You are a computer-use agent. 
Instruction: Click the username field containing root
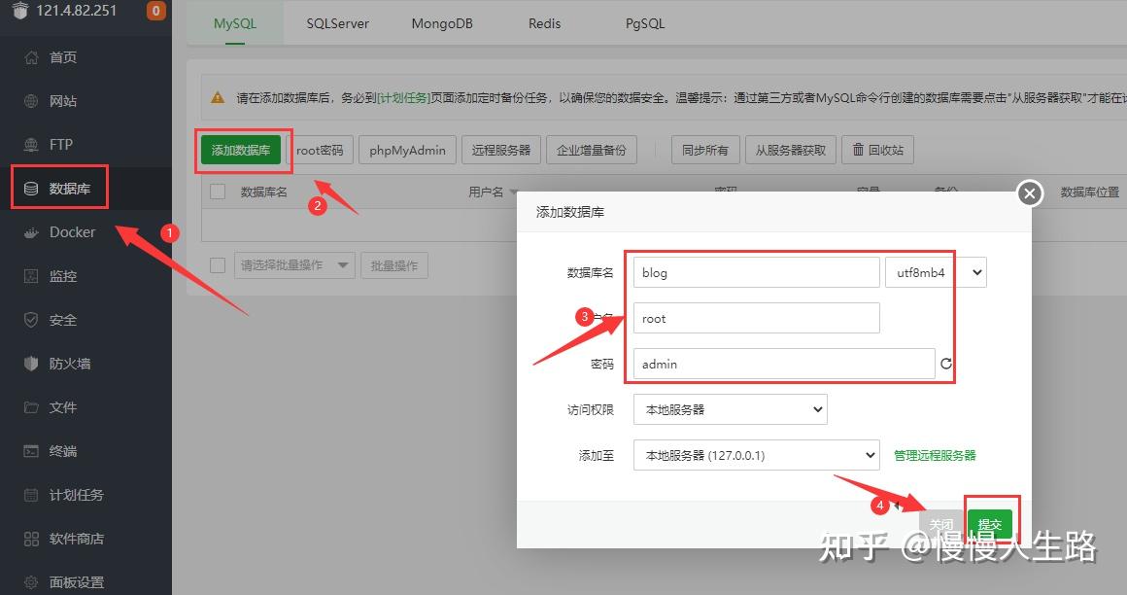756,318
